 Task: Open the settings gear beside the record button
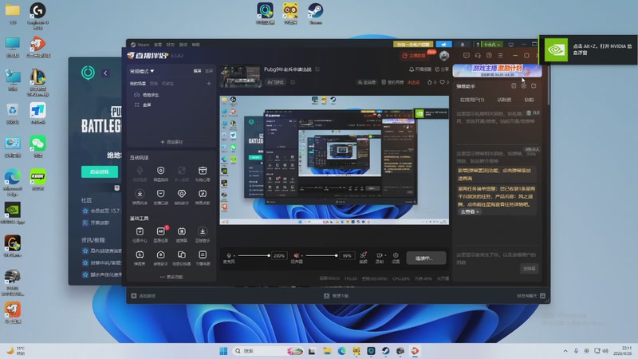point(396,255)
